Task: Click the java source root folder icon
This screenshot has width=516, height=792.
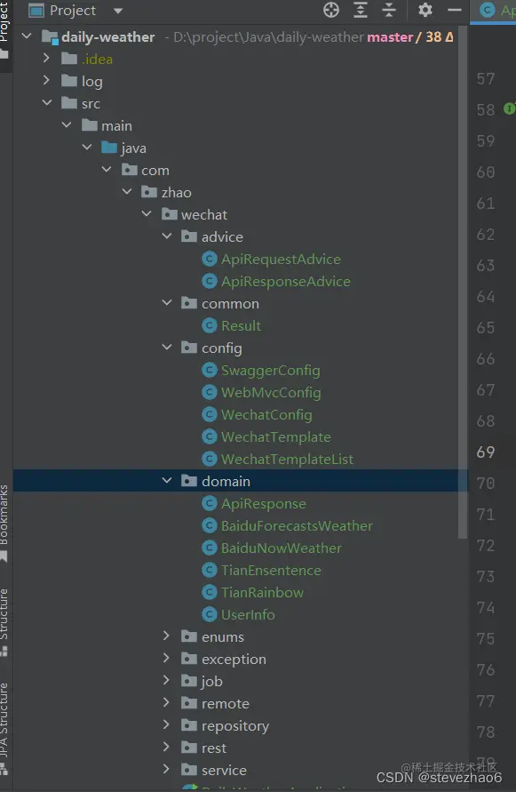Action: (x=109, y=148)
